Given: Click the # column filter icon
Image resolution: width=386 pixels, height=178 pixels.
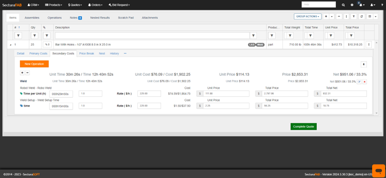Looking at the screenshot, I should [18, 36].
